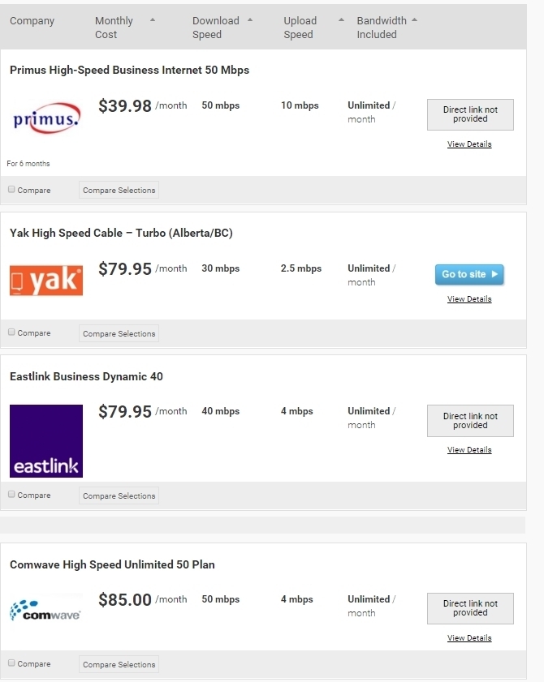Click the Yak logo image
The height and width of the screenshot is (682, 544).
tap(46, 280)
